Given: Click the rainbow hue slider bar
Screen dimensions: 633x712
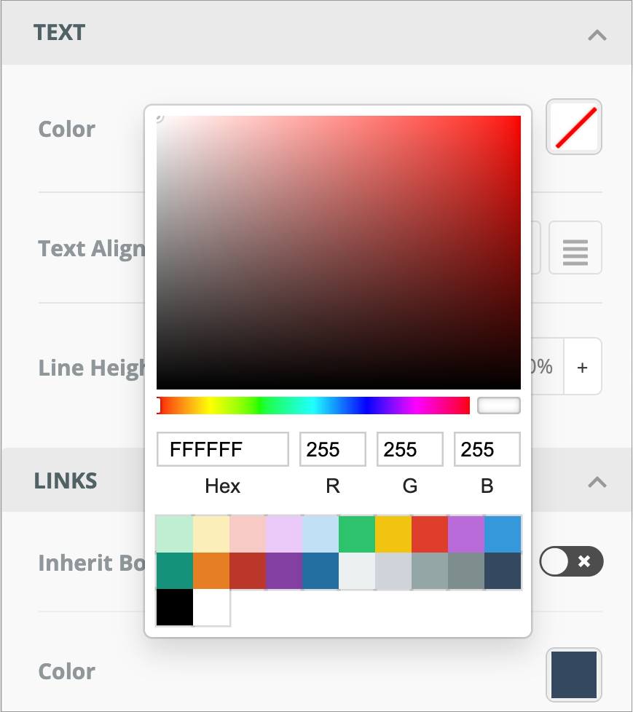Looking at the screenshot, I should (x=313, y=406).
